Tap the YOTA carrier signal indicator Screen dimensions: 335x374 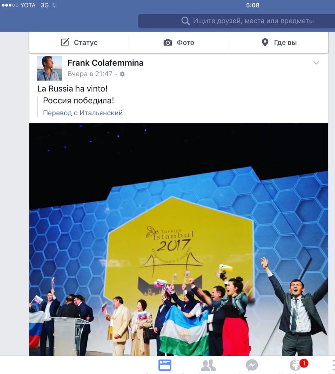click(x=18, y=5)
